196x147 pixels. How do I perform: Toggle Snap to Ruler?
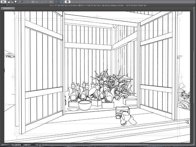[x=55, y=2]
